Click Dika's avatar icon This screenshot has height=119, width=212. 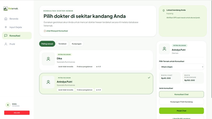pyautogui.click(x=48, y=59)
